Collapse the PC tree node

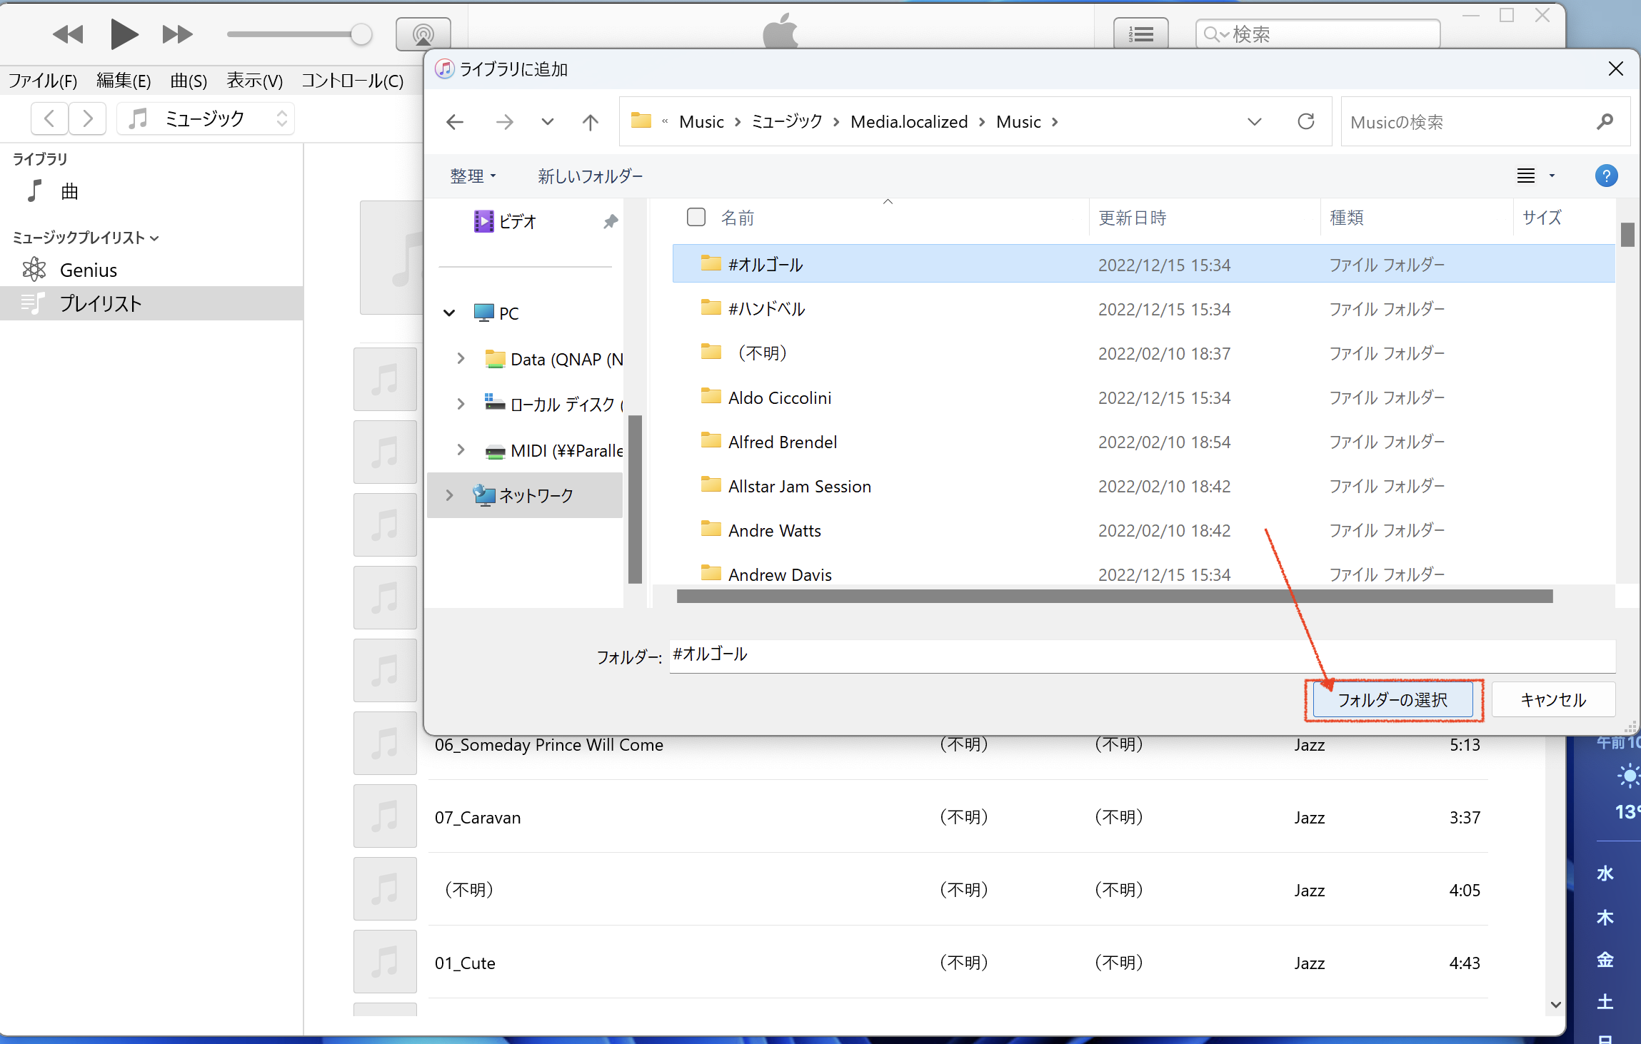pyautogui.click(x=449, y=313)
